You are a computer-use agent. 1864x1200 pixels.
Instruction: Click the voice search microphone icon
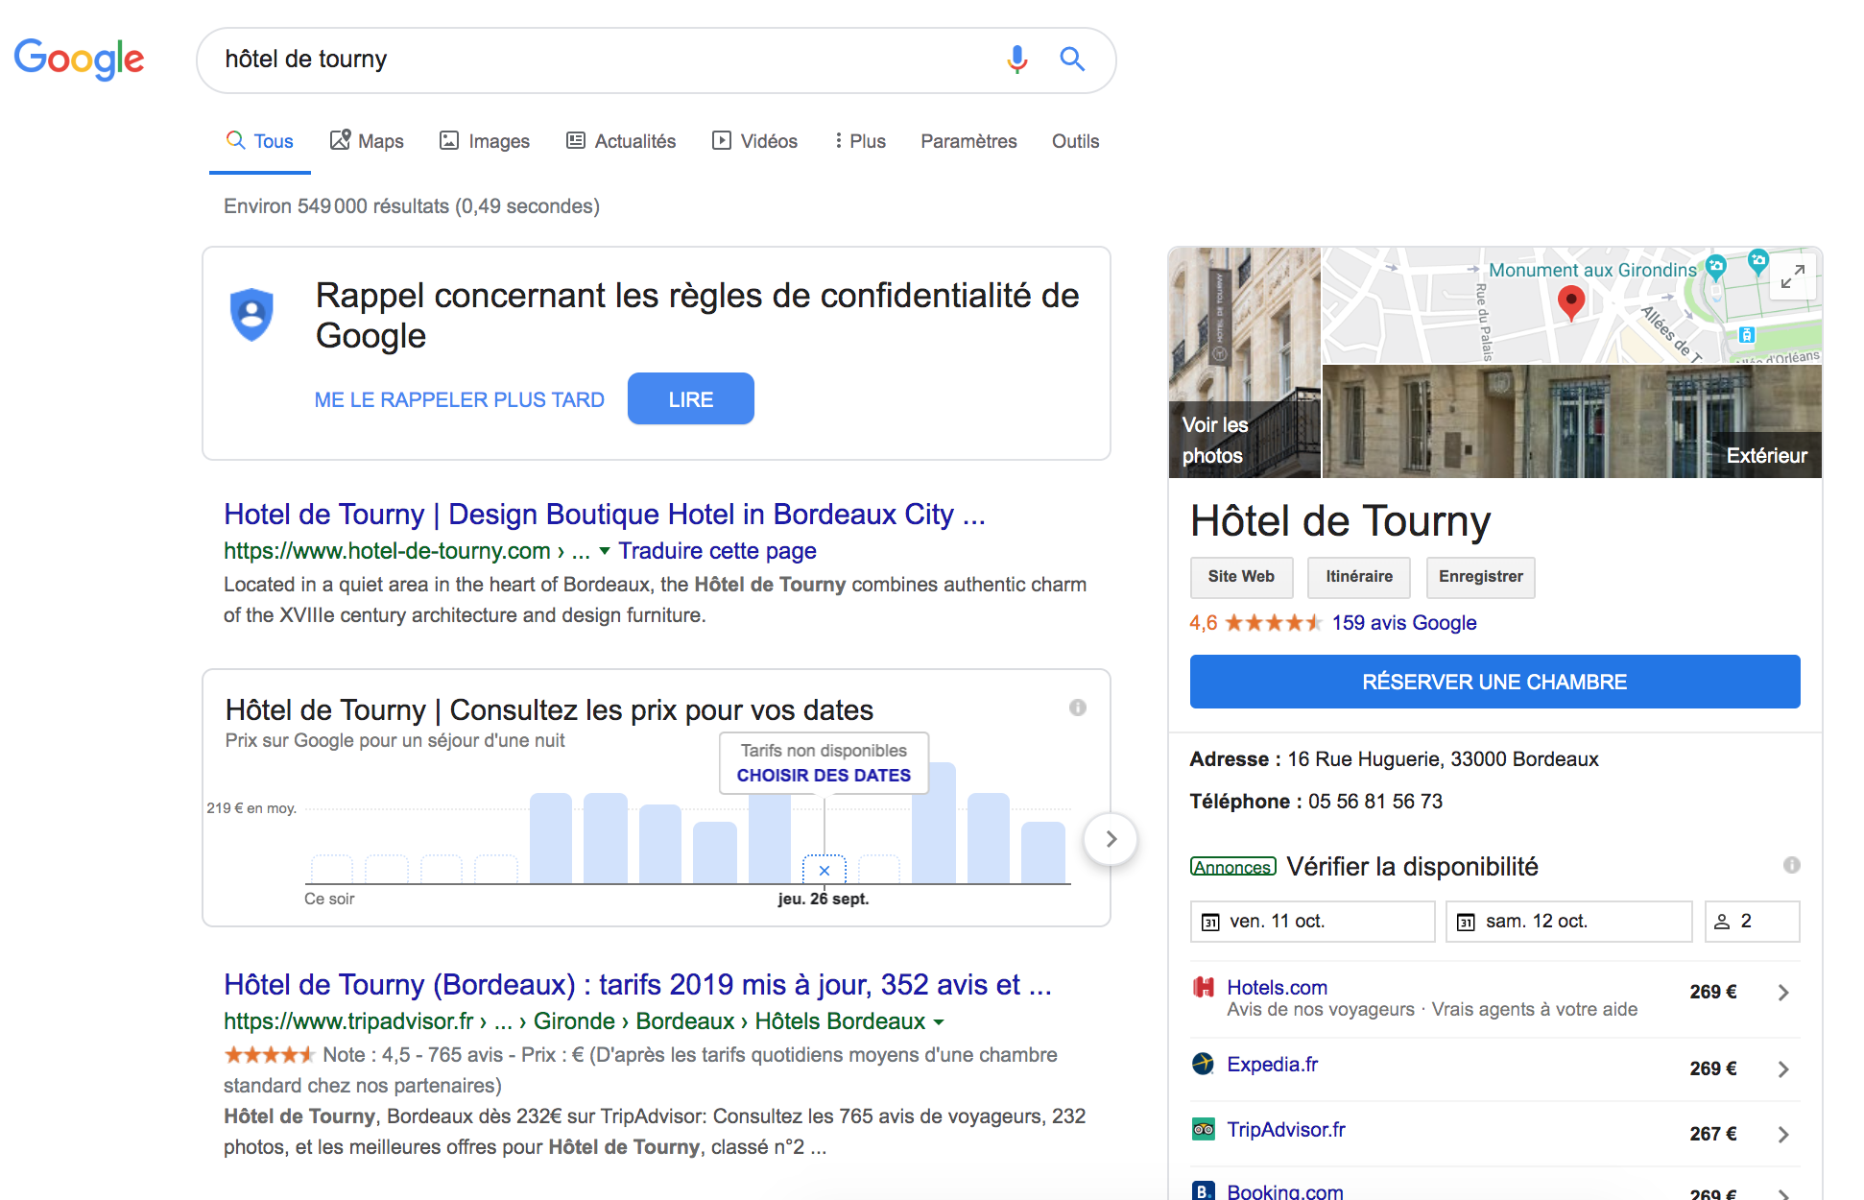point(1016,60)
